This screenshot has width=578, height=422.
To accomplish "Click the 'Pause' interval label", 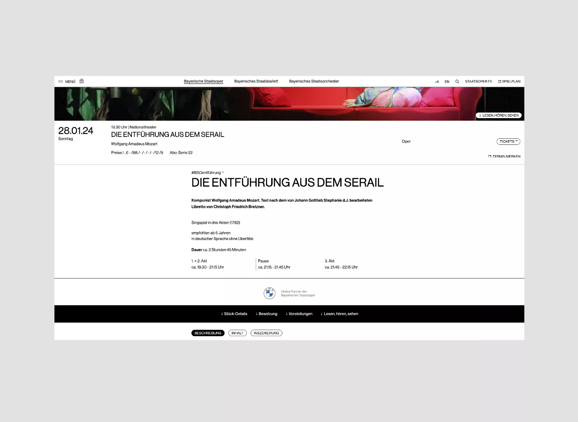I will (x=263, y=261).
